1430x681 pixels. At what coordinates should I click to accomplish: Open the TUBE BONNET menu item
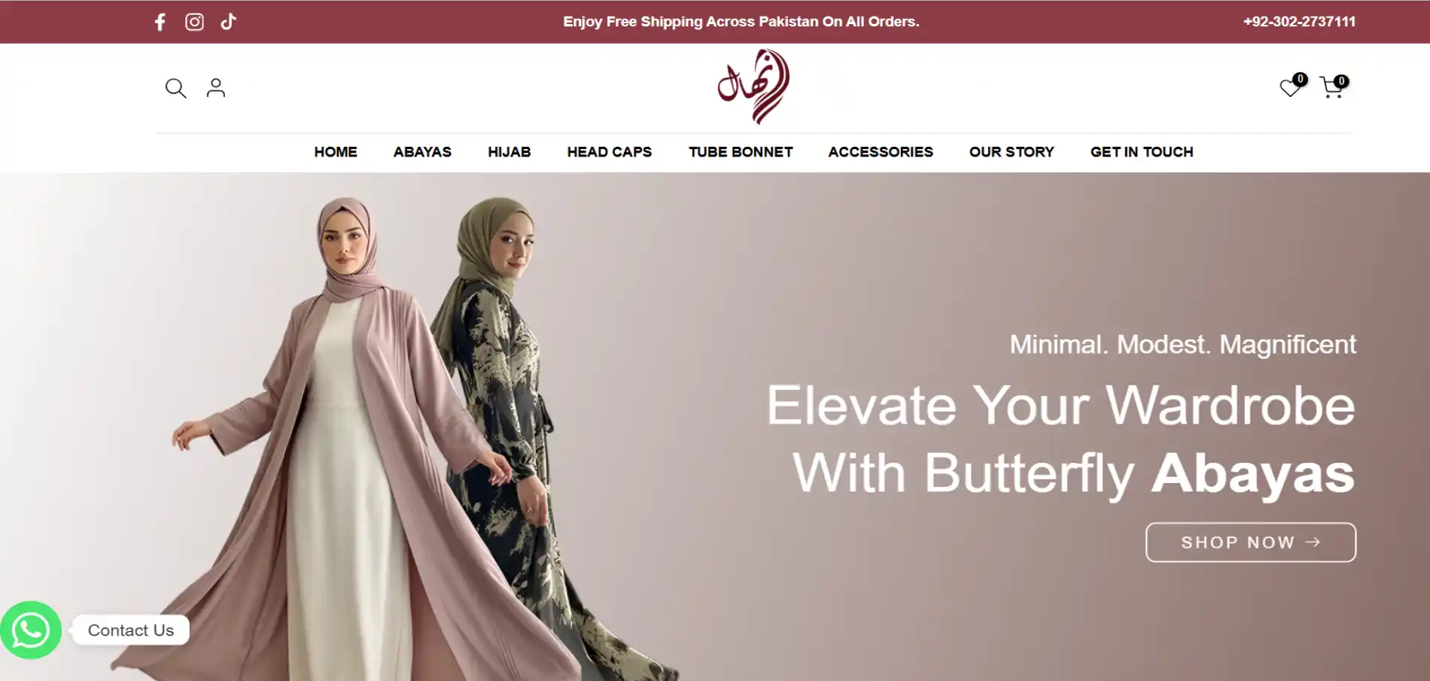pyautogui.click(x=741, y=152)
